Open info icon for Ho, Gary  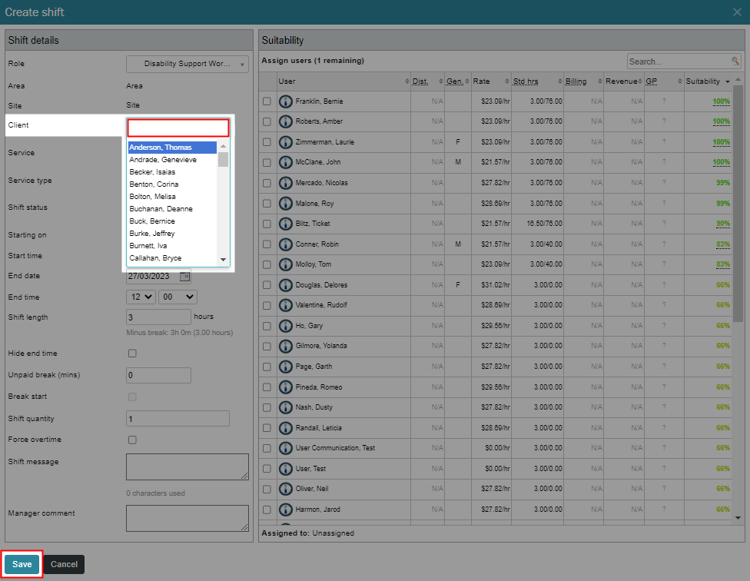(286, 326)
